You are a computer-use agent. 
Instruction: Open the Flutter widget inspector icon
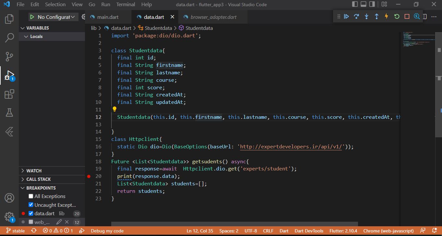coord(417,17)
